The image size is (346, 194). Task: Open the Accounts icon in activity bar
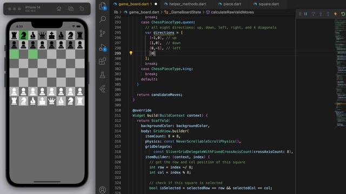click(x=102, y=190)
